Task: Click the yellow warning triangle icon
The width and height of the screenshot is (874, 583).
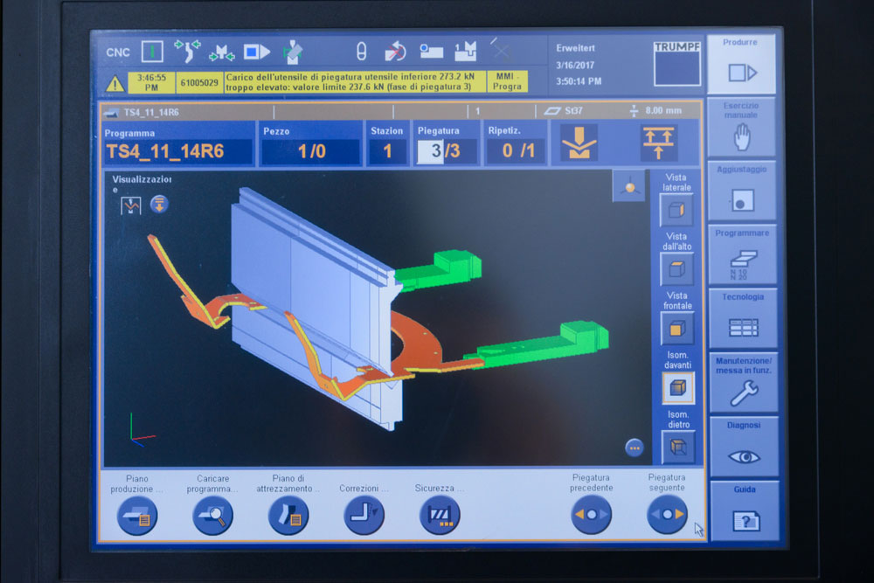Action: [114, 84]
